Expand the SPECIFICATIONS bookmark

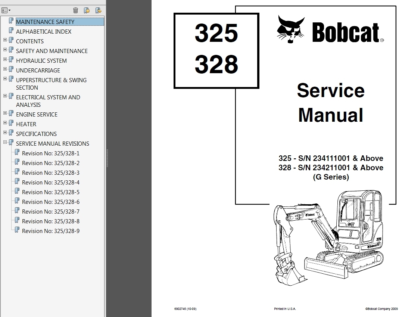5,133
